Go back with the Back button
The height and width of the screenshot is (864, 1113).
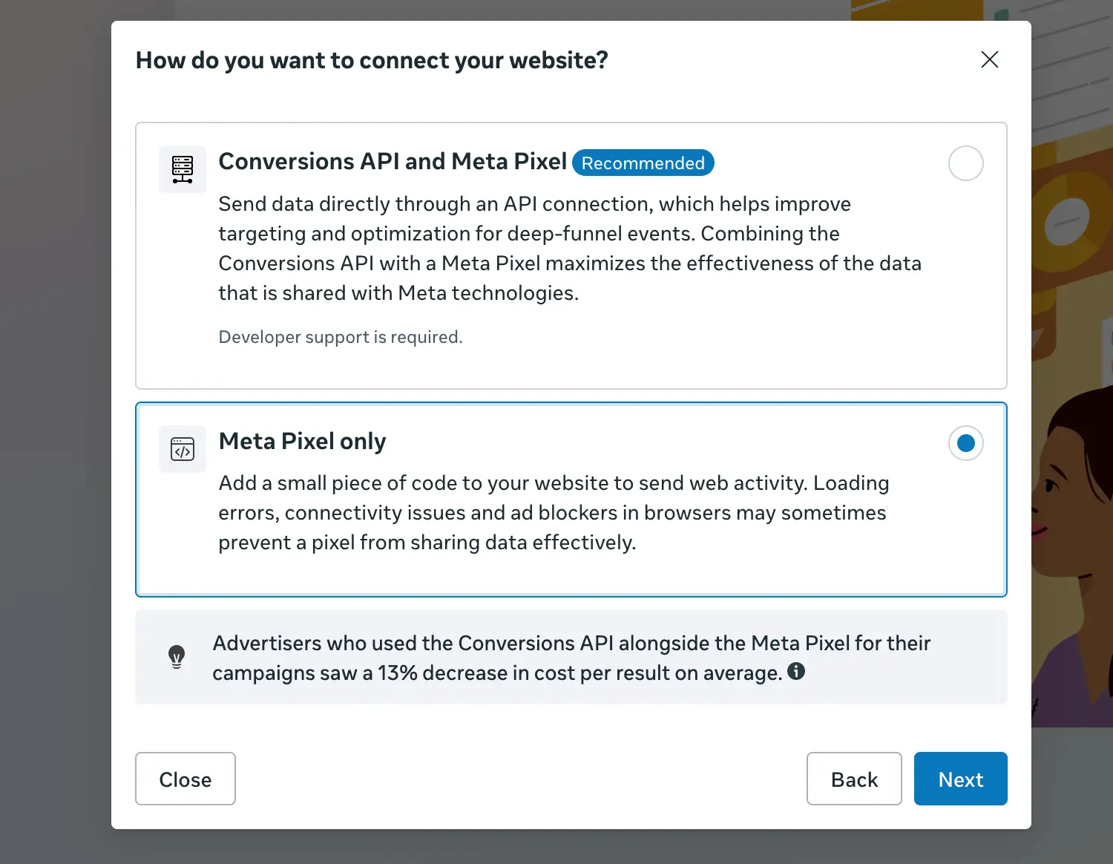(x=853, y=779)
